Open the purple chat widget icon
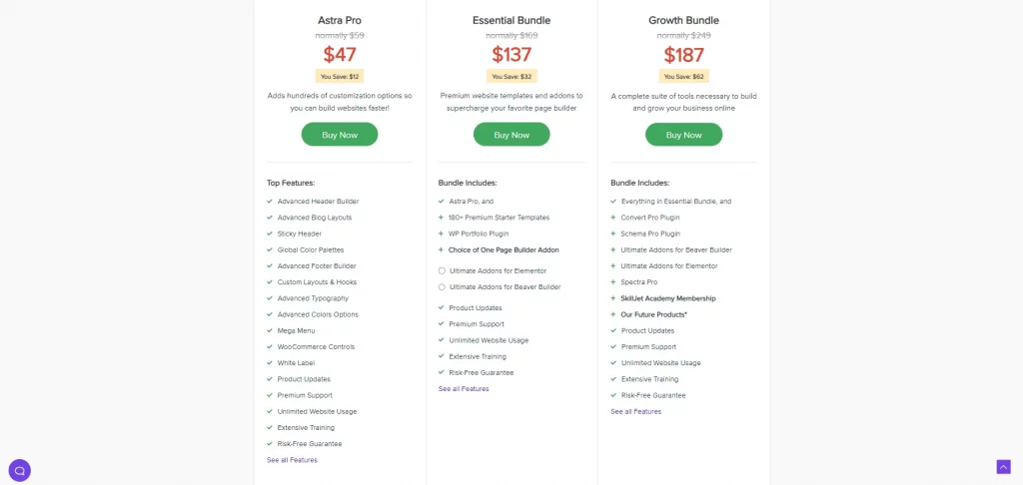Image resolution: width=1023 pixels, height=485 pixels. coord(20,470)
